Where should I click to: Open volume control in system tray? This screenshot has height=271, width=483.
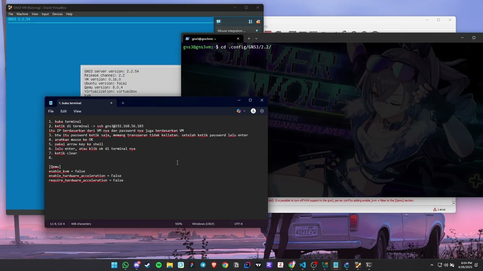tap(446, 265)
